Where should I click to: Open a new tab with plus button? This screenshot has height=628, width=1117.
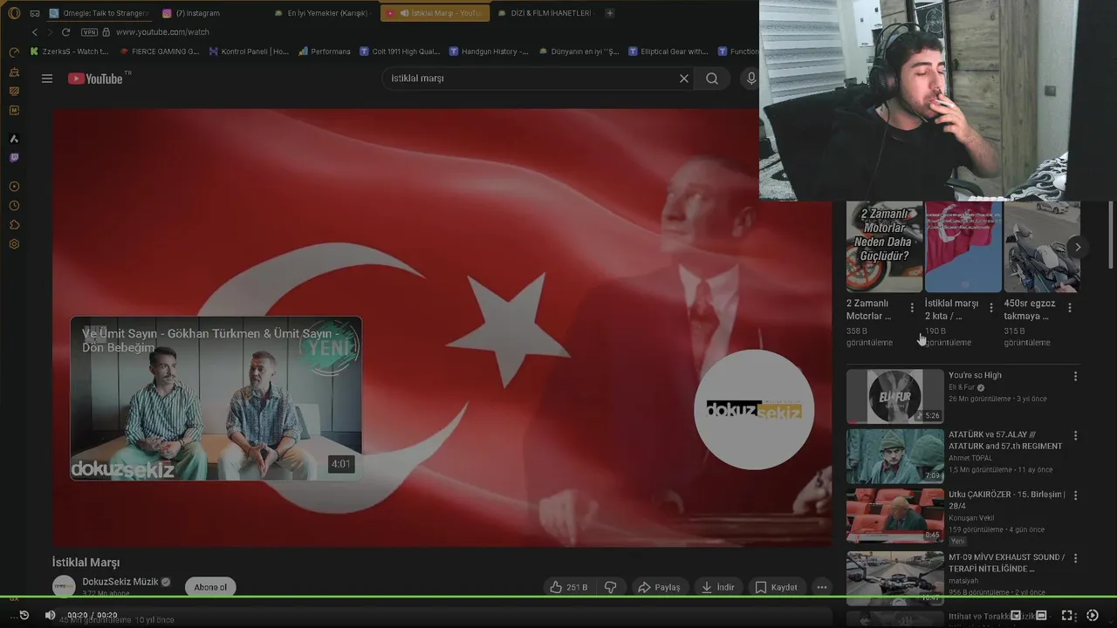coord(610,13)
